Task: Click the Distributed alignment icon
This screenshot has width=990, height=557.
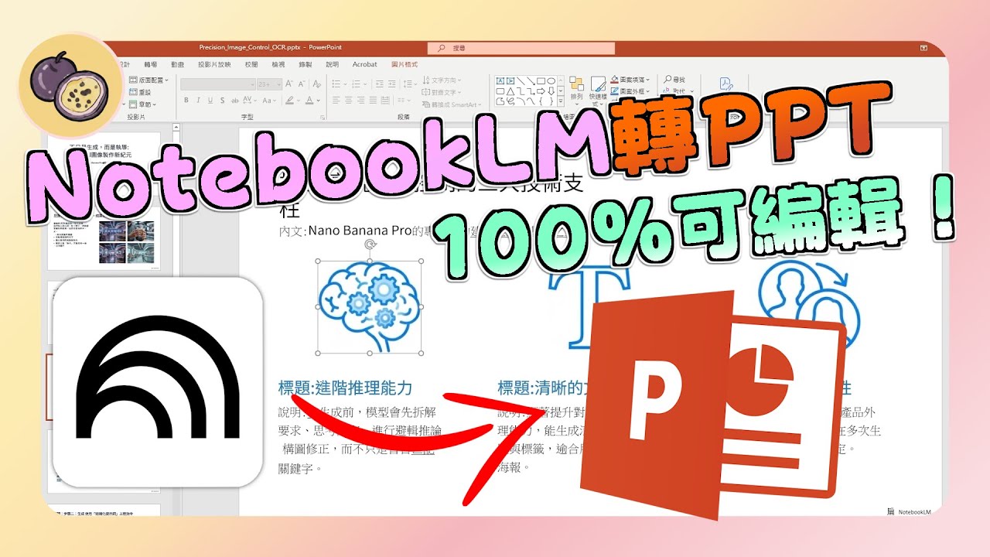Action: tap(385, 100)
